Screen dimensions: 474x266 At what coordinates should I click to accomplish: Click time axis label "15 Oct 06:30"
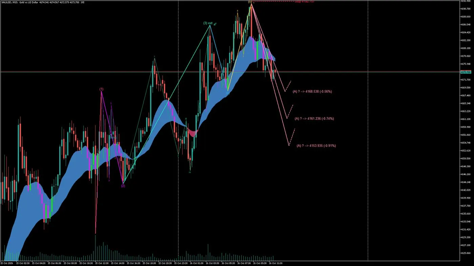[x=54, y=263]
